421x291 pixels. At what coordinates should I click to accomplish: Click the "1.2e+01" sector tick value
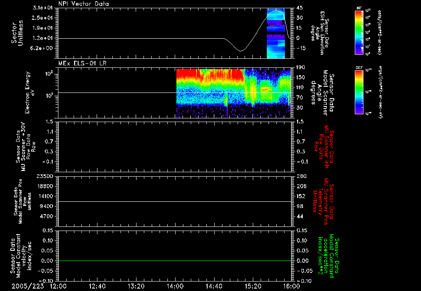tap(43, 38)
